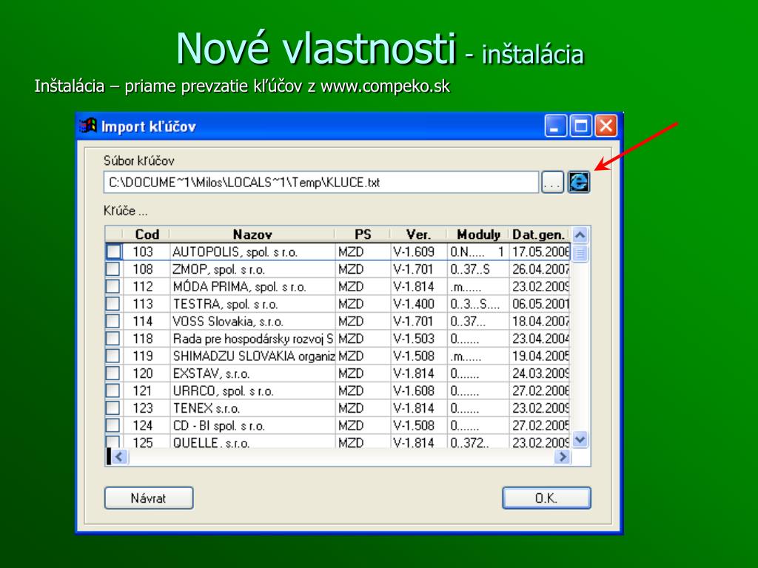Image resolution: width=758 pixels, height=568 pixels.
Task: Close the Import kľúčov window
Action: pos(606,126)
